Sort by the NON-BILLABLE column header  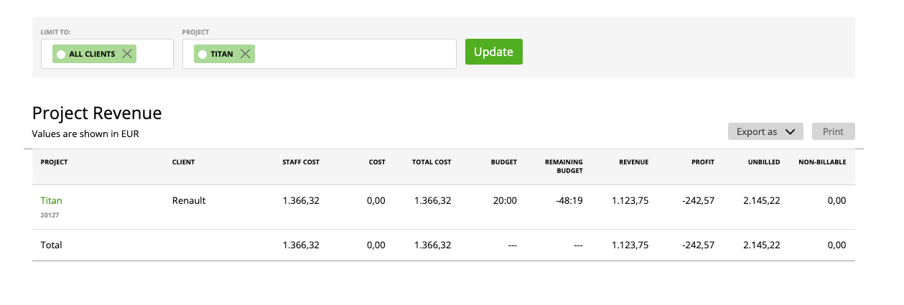[x=822, y=162]
